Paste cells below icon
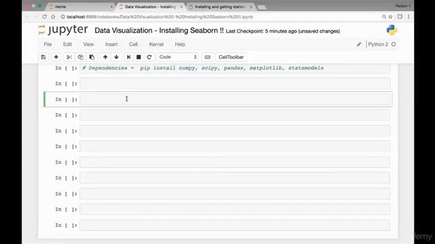The width and height of the screenshot is (435, 244). (x=92, y=57)
